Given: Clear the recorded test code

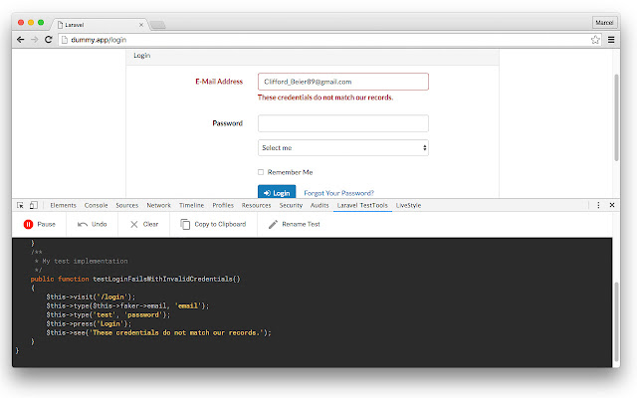Looking at the screenshot, I should 134,225.
